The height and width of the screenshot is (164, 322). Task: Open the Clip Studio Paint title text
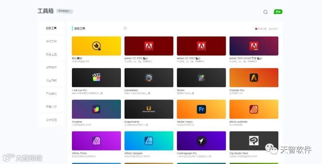[239, 153]
